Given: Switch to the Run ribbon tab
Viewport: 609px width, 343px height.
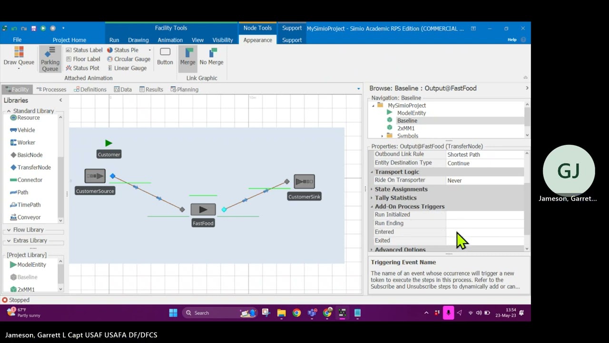Looking at the screenshot, I should point(114,40).
